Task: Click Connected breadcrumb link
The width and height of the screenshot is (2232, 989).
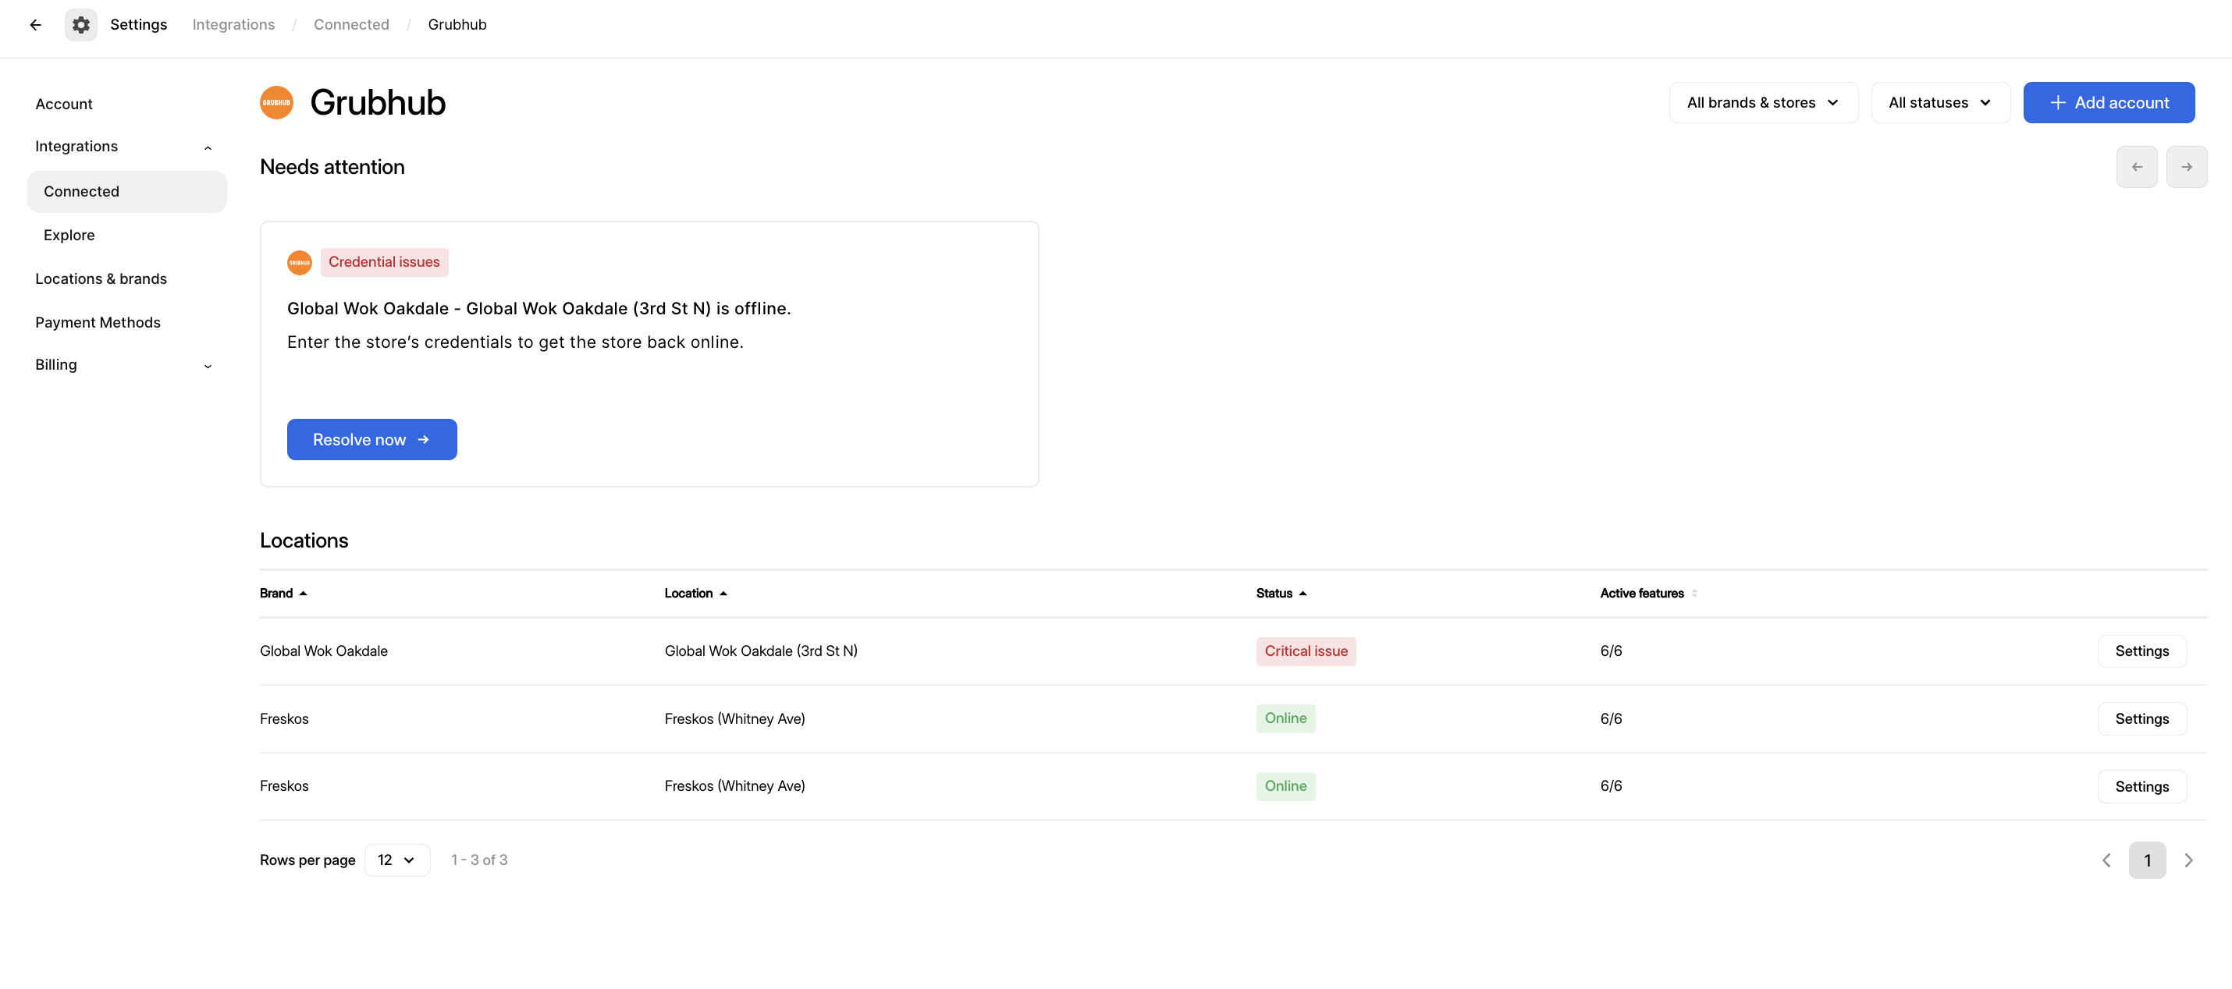Action: (x=351, y=25)
